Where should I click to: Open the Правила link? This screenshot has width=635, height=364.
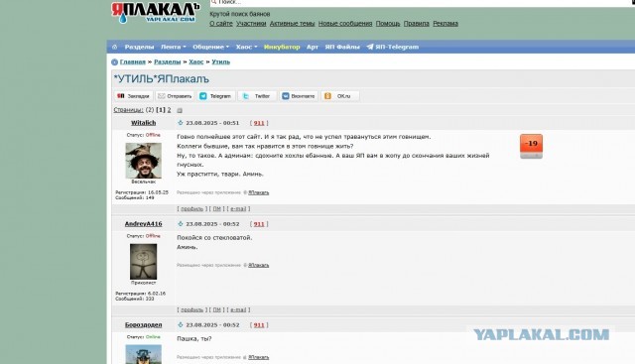coord(417,24)
